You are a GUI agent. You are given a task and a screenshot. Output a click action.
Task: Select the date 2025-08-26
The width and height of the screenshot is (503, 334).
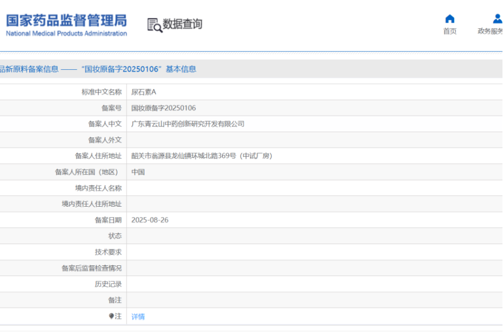click(x=150, y=220)
